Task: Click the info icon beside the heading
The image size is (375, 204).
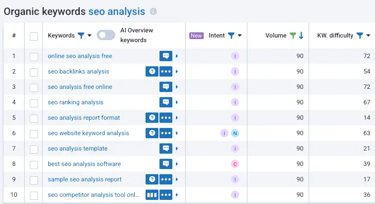Action: tap(153, 11)
